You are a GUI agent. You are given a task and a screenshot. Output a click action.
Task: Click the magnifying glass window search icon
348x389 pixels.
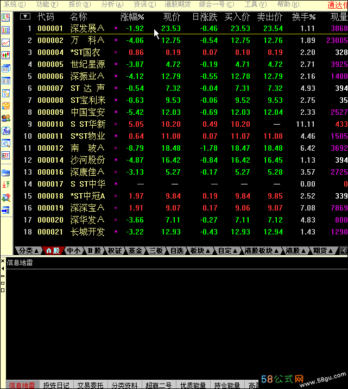coord(5,143)
